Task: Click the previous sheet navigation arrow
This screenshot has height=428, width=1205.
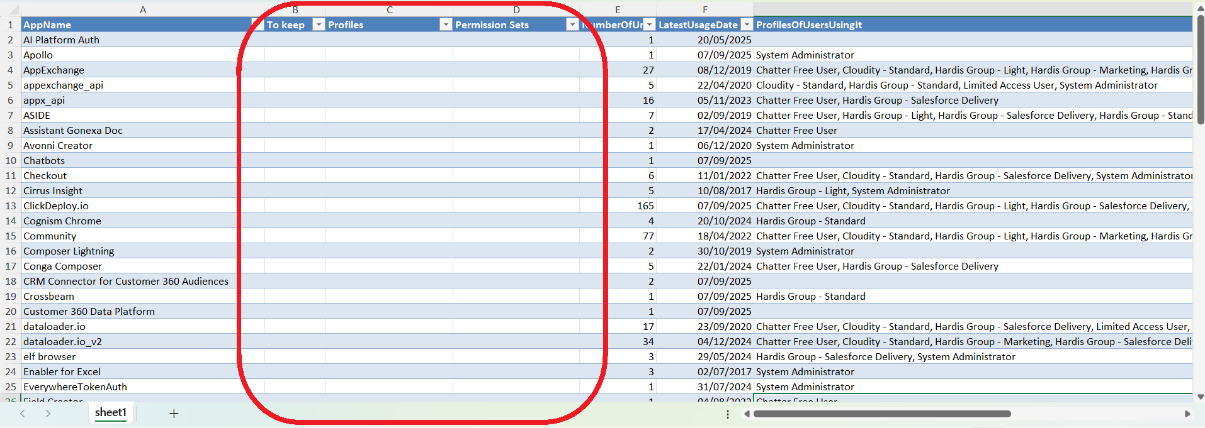Action: click(23, 413)
